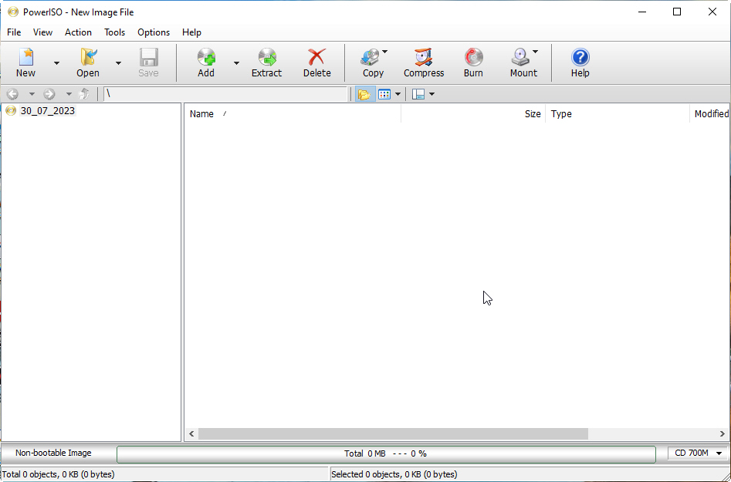Sort by the Type column header
731x482 pixels.
pyautogui.click(x=618, y=113)
